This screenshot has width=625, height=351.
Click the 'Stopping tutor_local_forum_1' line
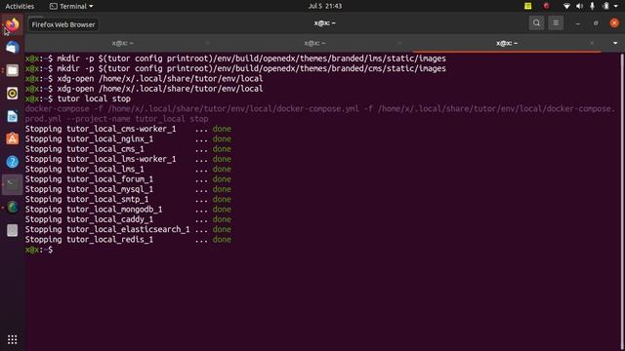point(128,179)
